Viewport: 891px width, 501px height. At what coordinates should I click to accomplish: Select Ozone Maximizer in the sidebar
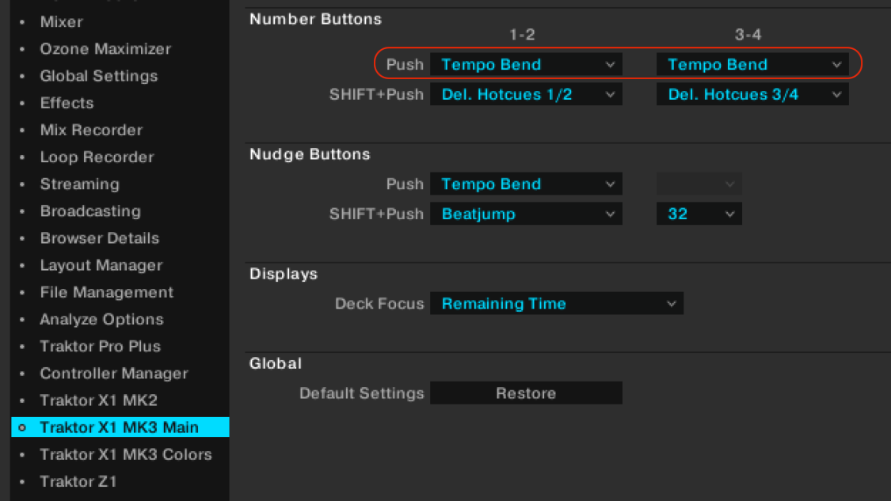[x=105, y=48]
